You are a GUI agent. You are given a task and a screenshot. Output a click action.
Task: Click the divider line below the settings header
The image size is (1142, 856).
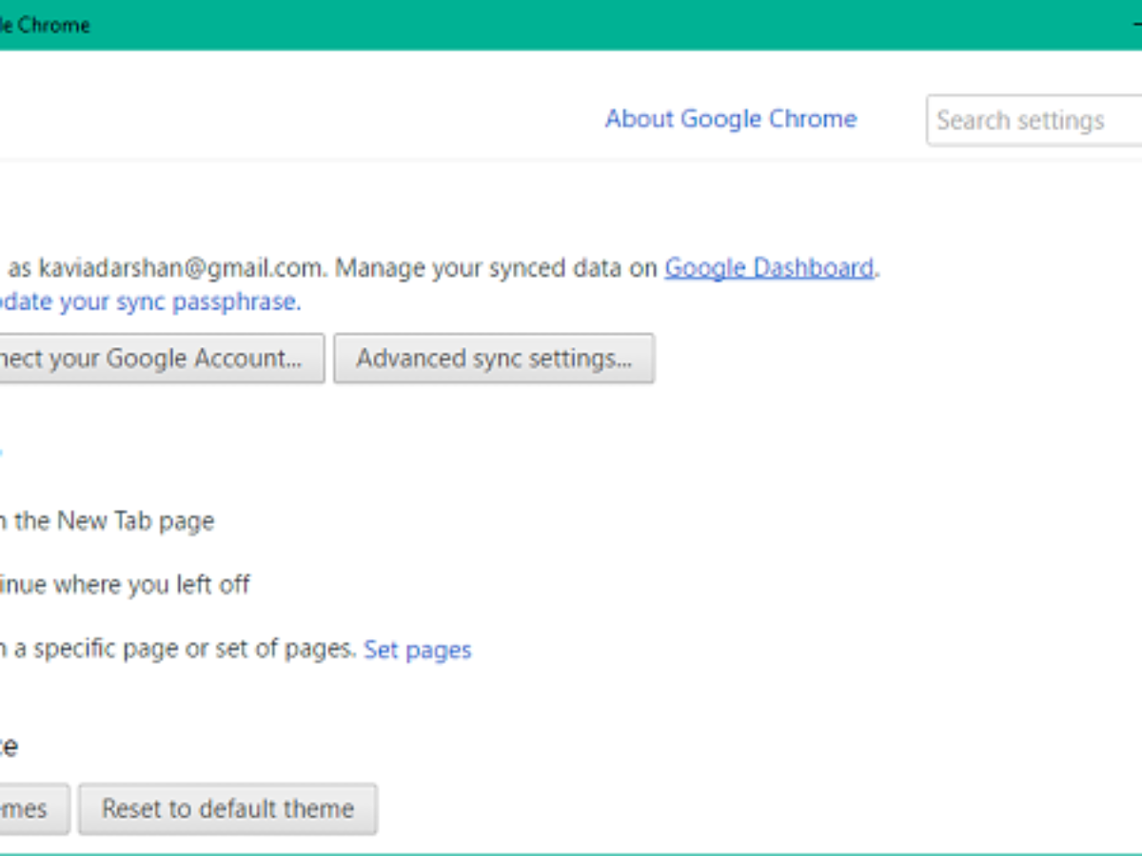[x=571, y=160]
